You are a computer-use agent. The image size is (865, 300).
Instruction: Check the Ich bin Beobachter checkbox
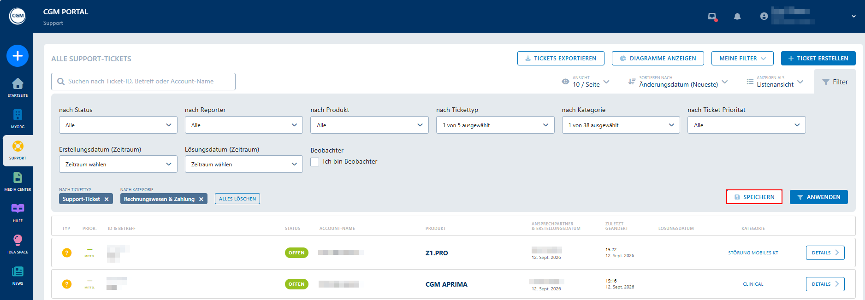point(315,162)
